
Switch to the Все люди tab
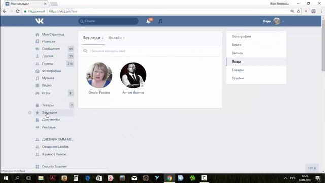[93, 38]
